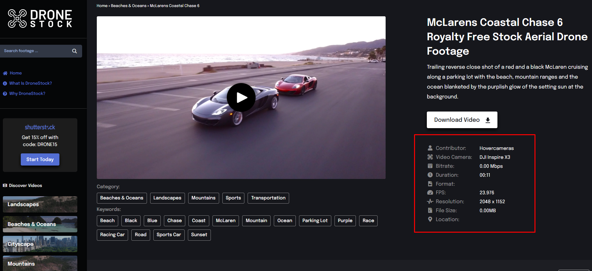Click the DroneStock logo
The width and height of the screenshot is (592, 271).
(40, 19)
